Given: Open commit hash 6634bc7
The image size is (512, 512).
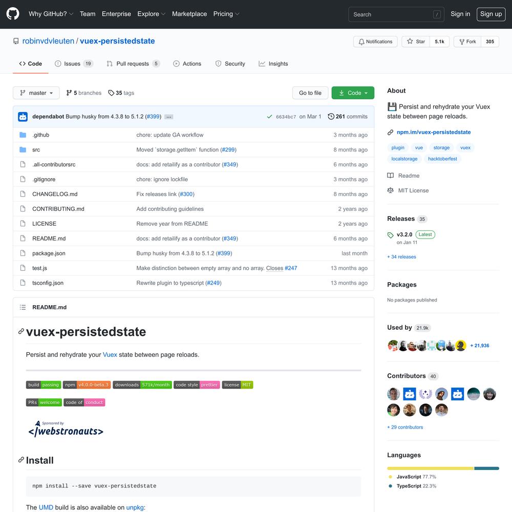Looking at the screenshot, I should (286, 117).
